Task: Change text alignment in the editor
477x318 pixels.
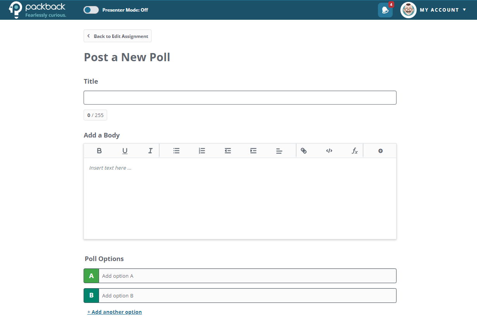Action: pyautogui.click(x=279, y=151)
